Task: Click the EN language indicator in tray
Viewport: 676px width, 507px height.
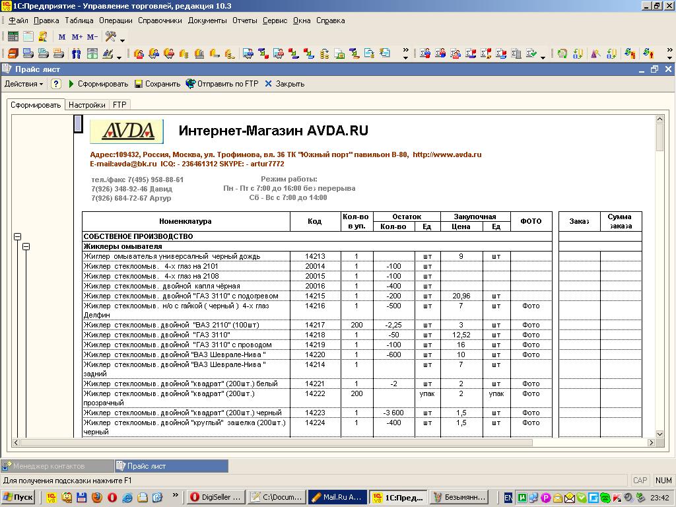Action: (x=509, y=498)
